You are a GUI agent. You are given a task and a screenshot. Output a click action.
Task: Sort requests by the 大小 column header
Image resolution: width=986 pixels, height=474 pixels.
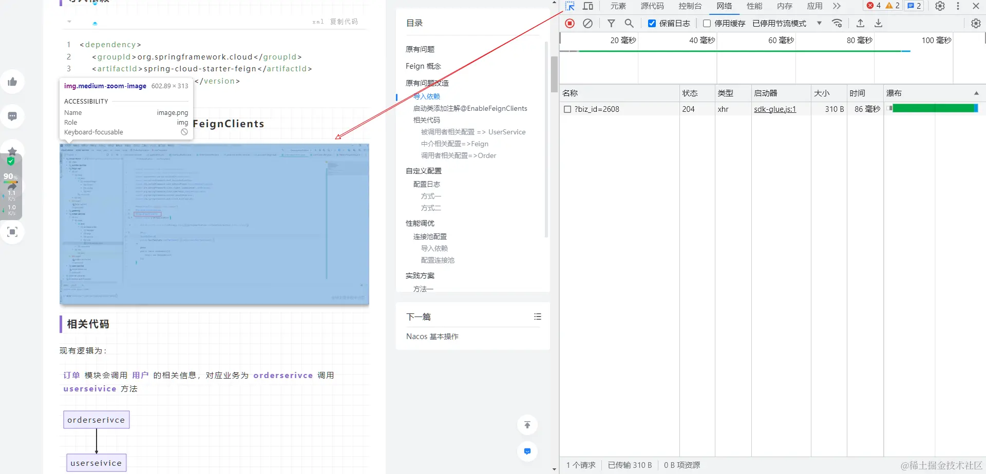click(x=828, y=93)
